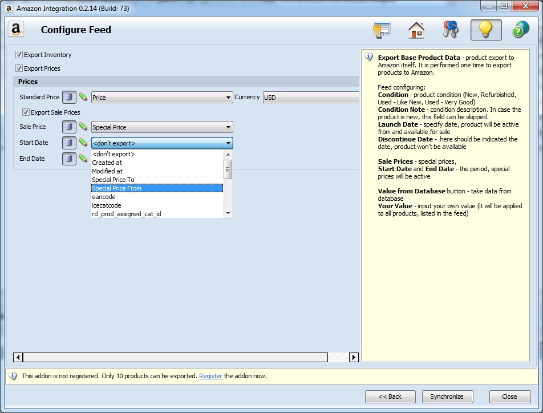Click the Currency USD field
This screenshot has width=543, height=413.
click(x=311, y=98)
